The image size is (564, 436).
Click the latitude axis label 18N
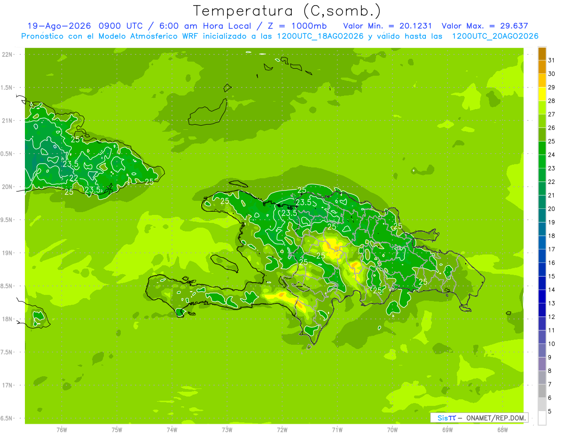(7, 319)
